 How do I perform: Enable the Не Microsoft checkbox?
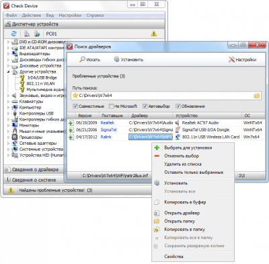coord(111,106)
